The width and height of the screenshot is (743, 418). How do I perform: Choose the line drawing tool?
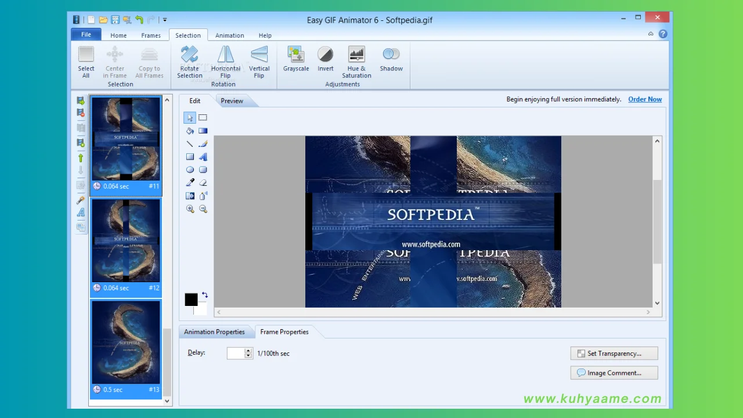pyautogui.click(x=190, y=143)
